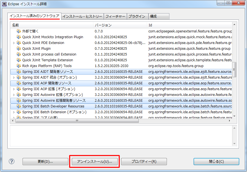Sort by the 名前 column header
Image resolution: width=247 pixels, height=172 pixels.
click(x=52, y=25)
